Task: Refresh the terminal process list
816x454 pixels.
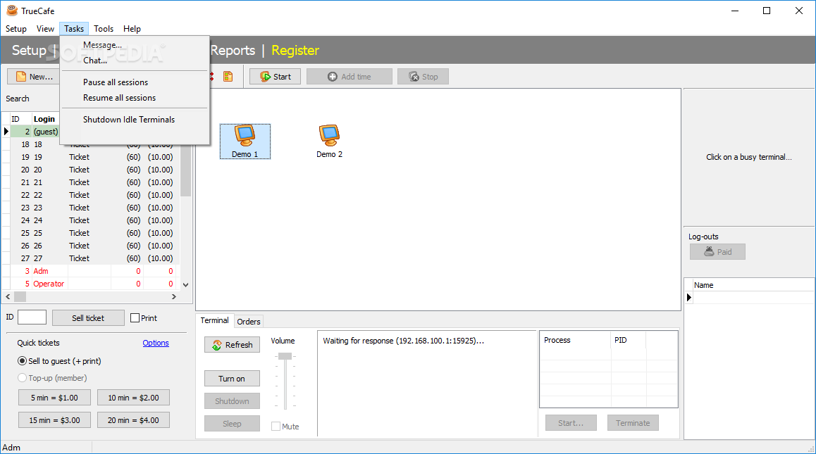Action: point(232,345)
